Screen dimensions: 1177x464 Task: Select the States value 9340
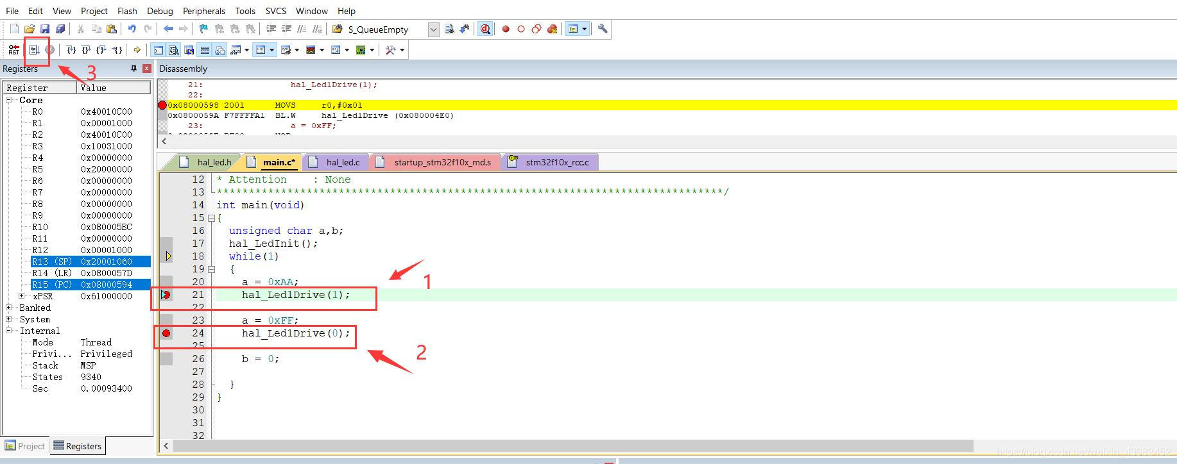91,377
